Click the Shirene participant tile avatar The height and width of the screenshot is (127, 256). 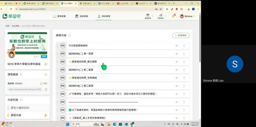tap(235, 64)
